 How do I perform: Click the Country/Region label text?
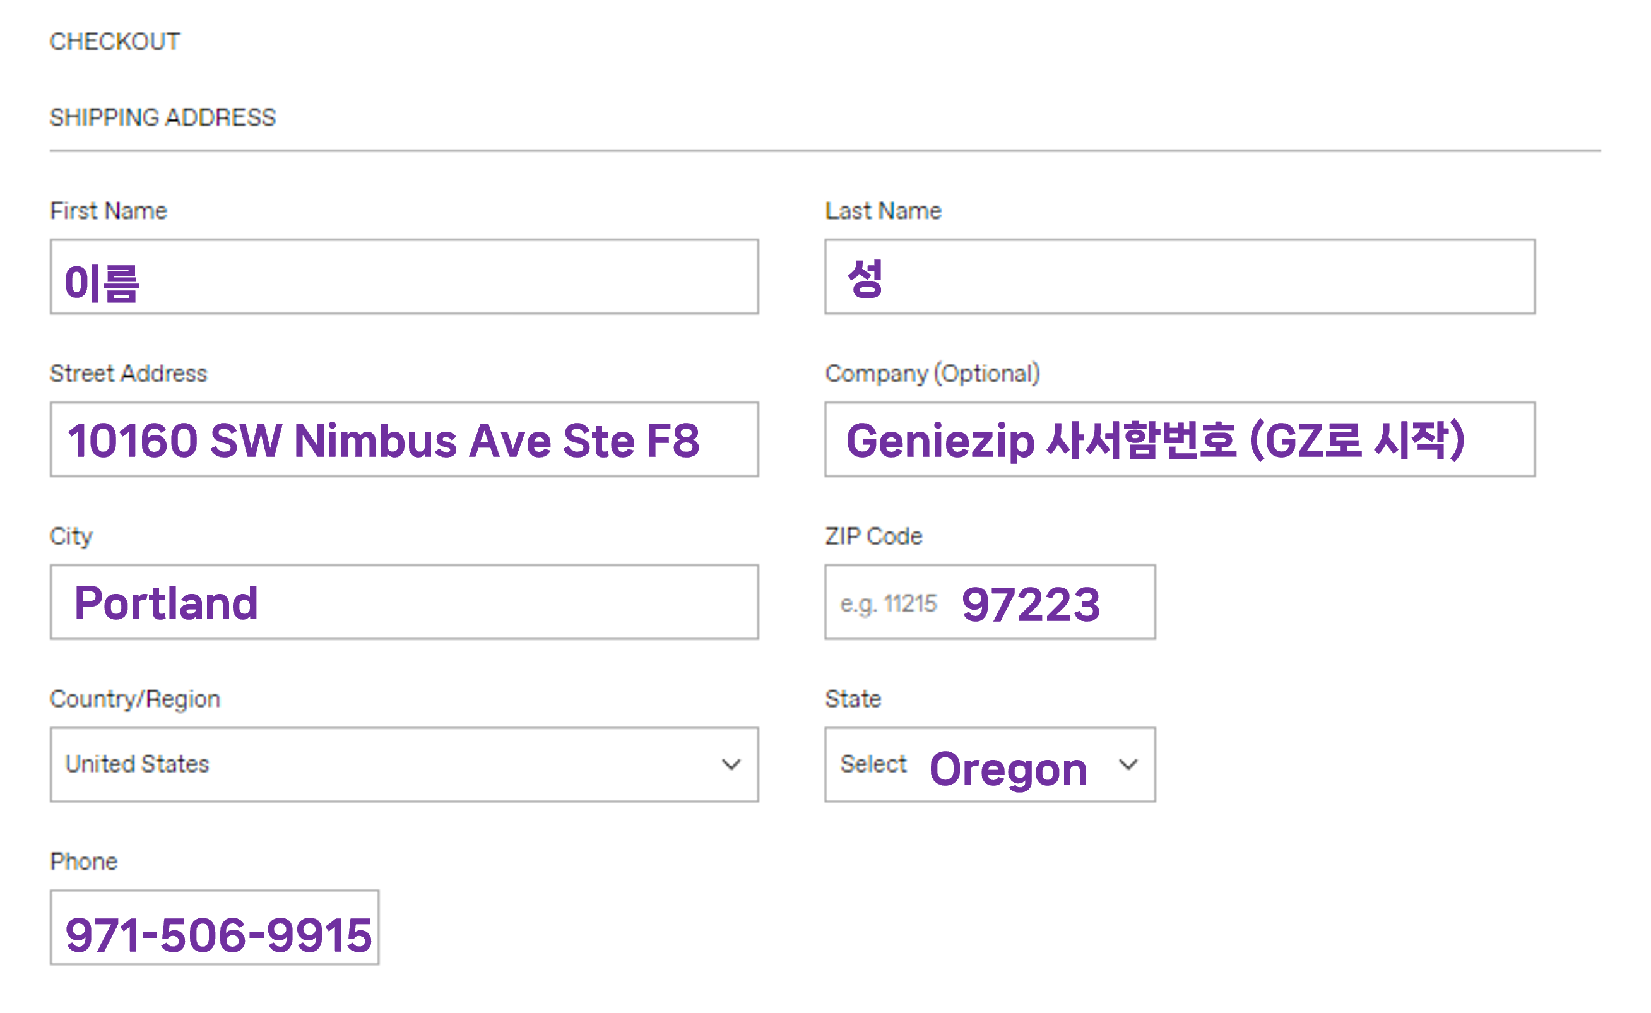click(134, 699)
